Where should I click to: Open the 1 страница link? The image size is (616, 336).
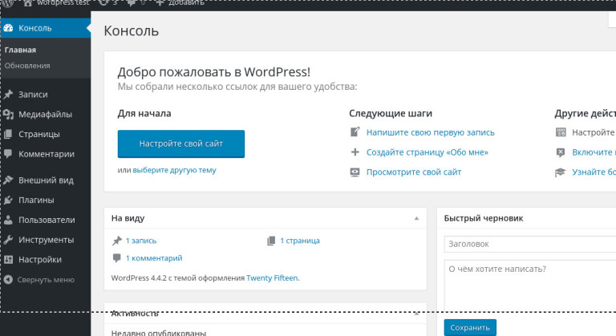click(x=300, y=241)
